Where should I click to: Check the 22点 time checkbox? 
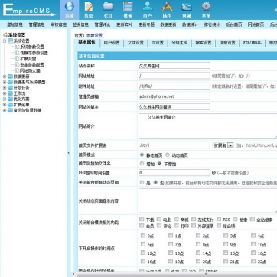pos(253,261)
